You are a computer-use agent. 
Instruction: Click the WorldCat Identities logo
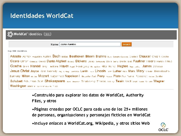tap(25, 34)
